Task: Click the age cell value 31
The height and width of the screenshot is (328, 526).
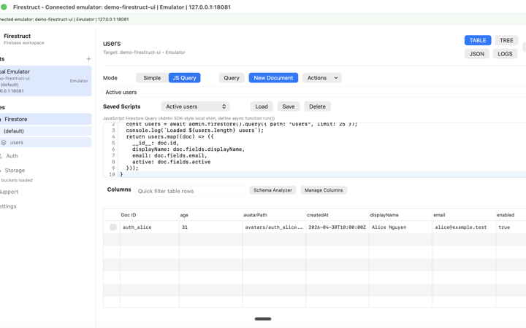Action: [210, 227]
